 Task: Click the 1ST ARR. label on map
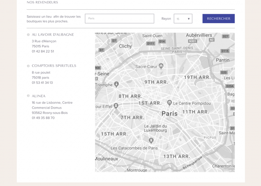(150, 103)
